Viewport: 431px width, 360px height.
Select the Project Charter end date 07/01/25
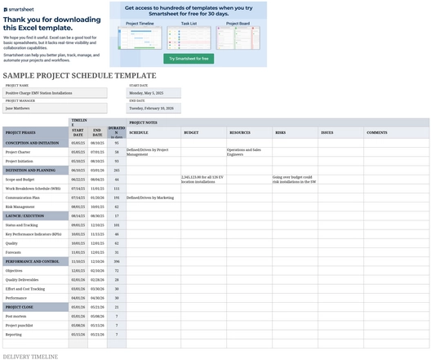tap(97, 152)
